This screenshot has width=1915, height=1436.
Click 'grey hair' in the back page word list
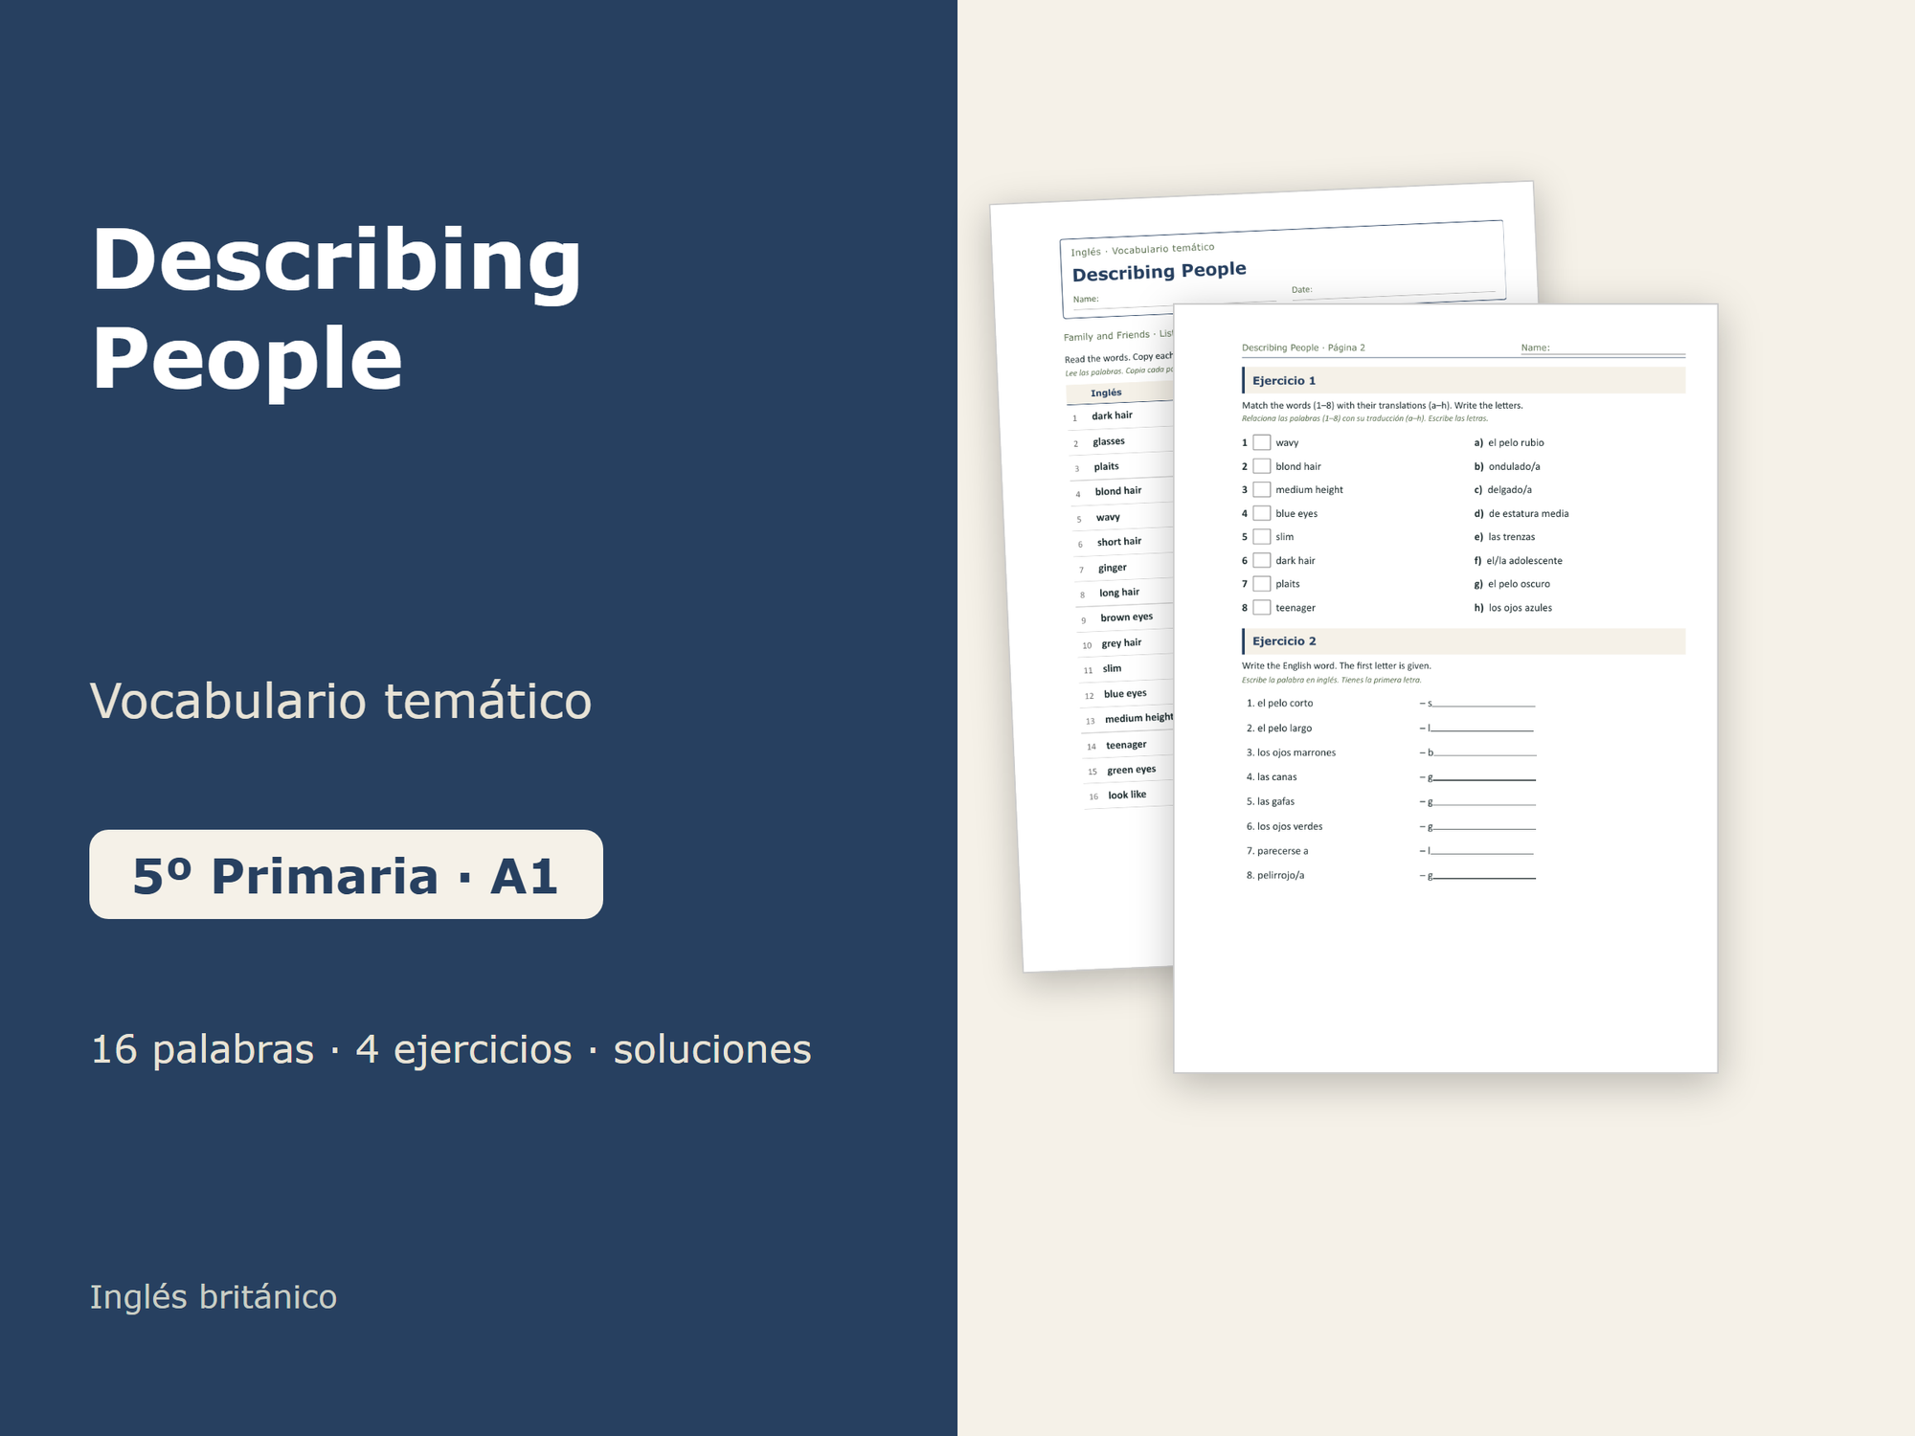click(x=1121, y=643)
